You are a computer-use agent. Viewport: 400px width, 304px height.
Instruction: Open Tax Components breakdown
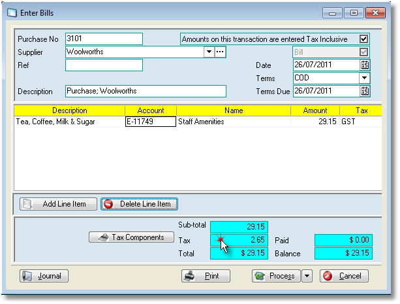126,237
